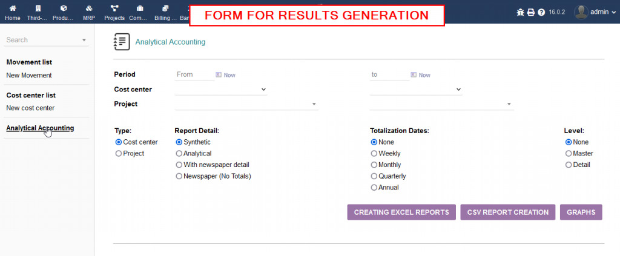Open the first Project dropdown
The height and width of the screenshot is (256, 620).
[246, 104]
